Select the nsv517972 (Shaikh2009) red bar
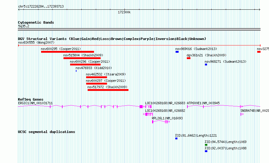This screenshot has width=269, height=163. [x=108, y=90]
